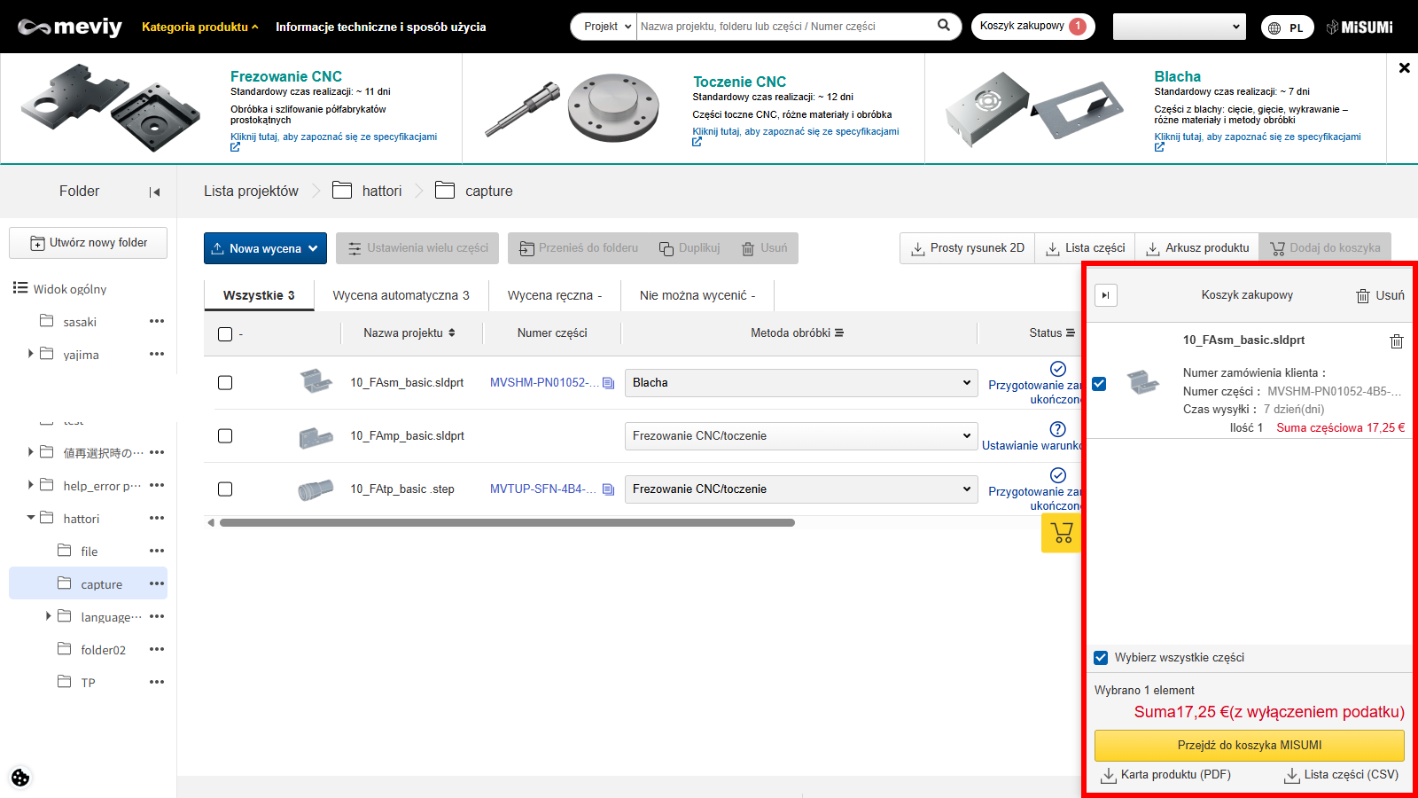Click Przejdź do koszyka MISUMI button
The height and width of the screenshot is (798, 1418).
click(x=1249, y=745)
